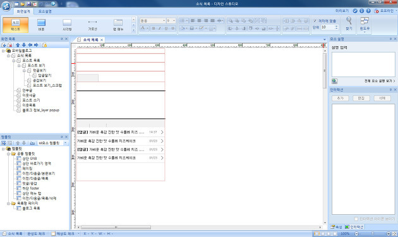Click the PDF export quick-access icon

click(x=35, y=4)
